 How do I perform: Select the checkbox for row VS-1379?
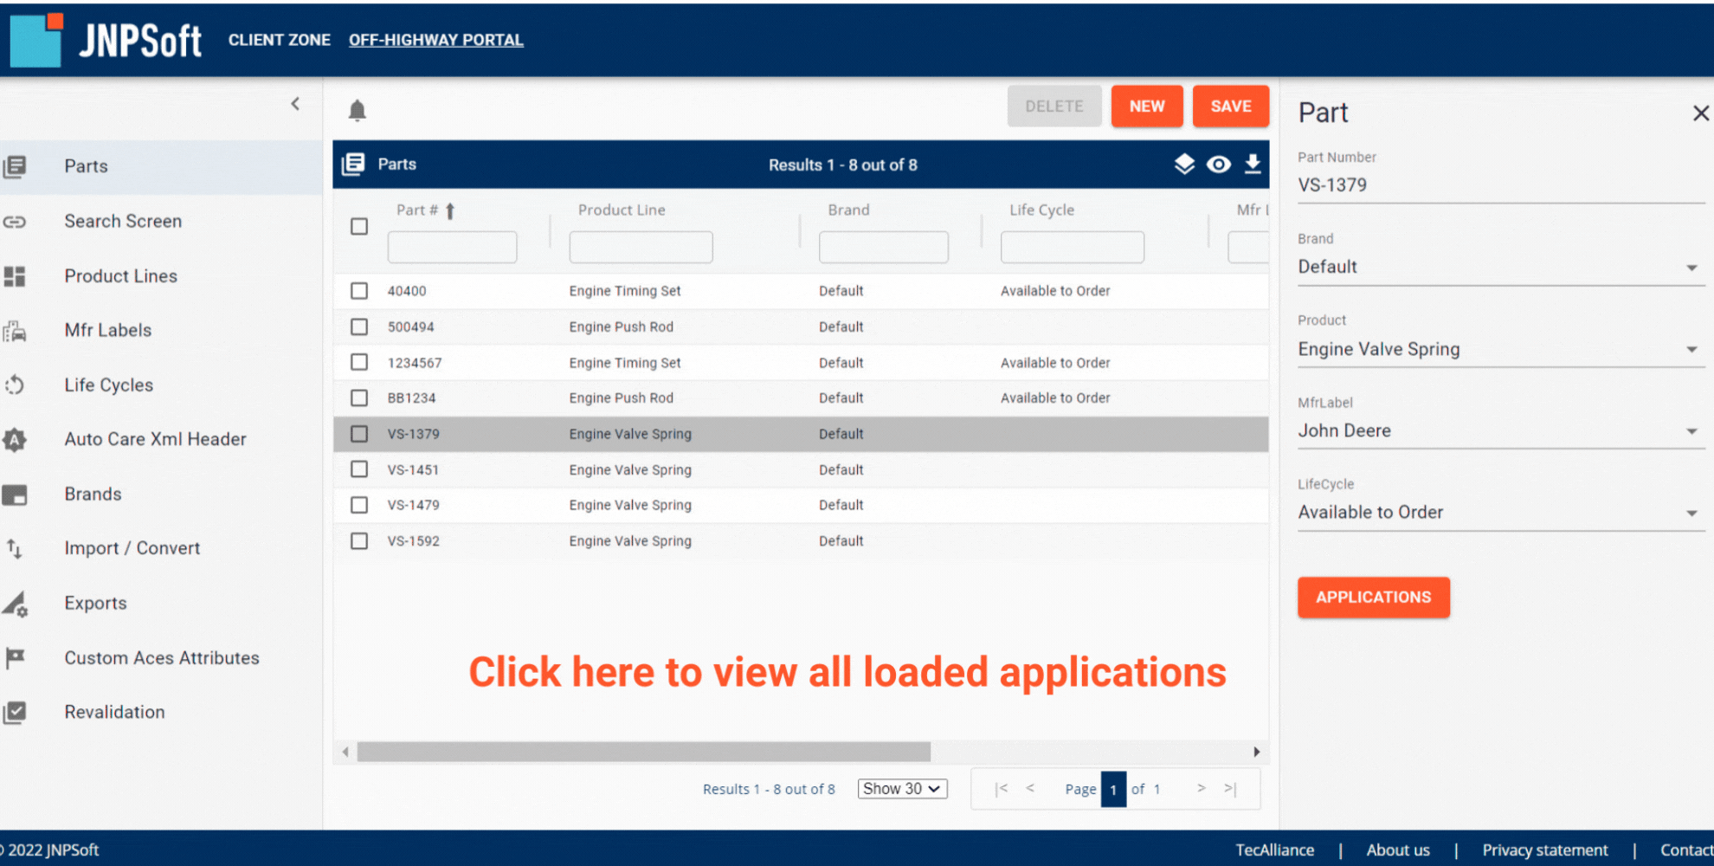(359, 434)
